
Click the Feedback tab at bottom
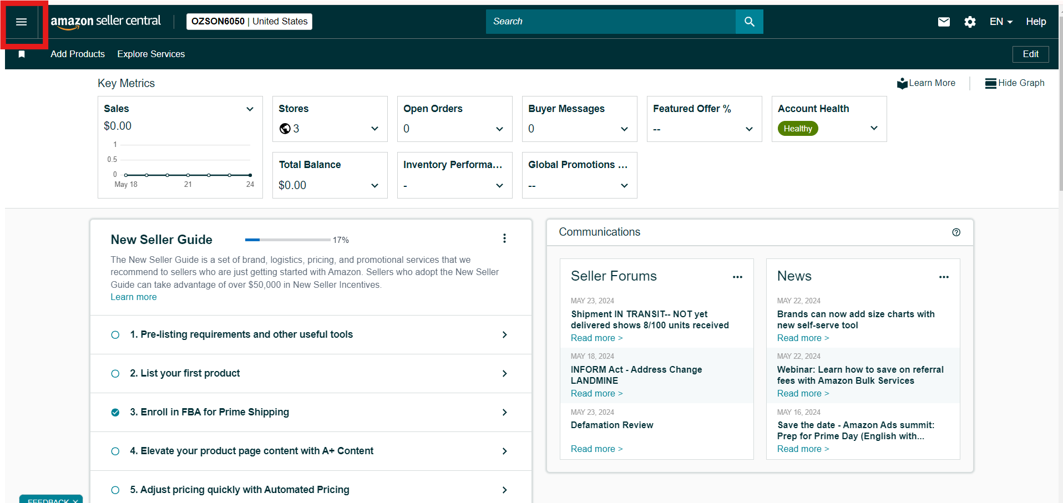tap(51, 499)
